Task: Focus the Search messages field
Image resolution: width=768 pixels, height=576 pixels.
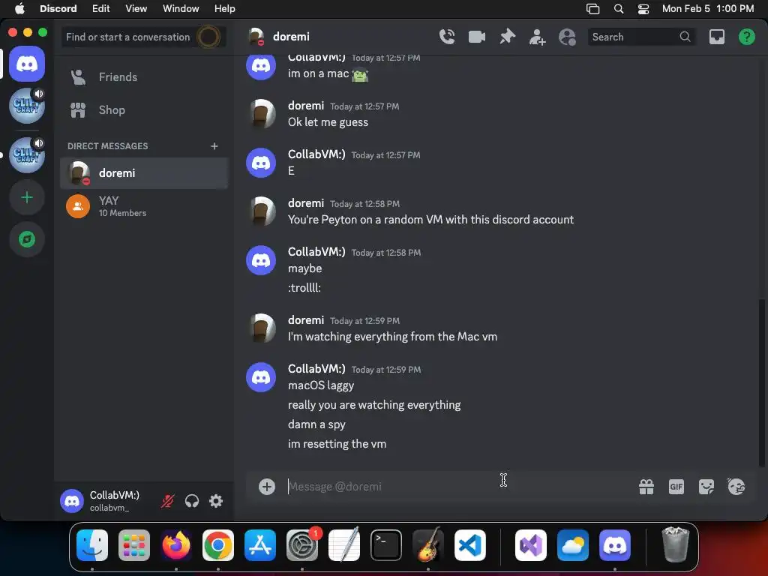Action: tap(642, 37)
